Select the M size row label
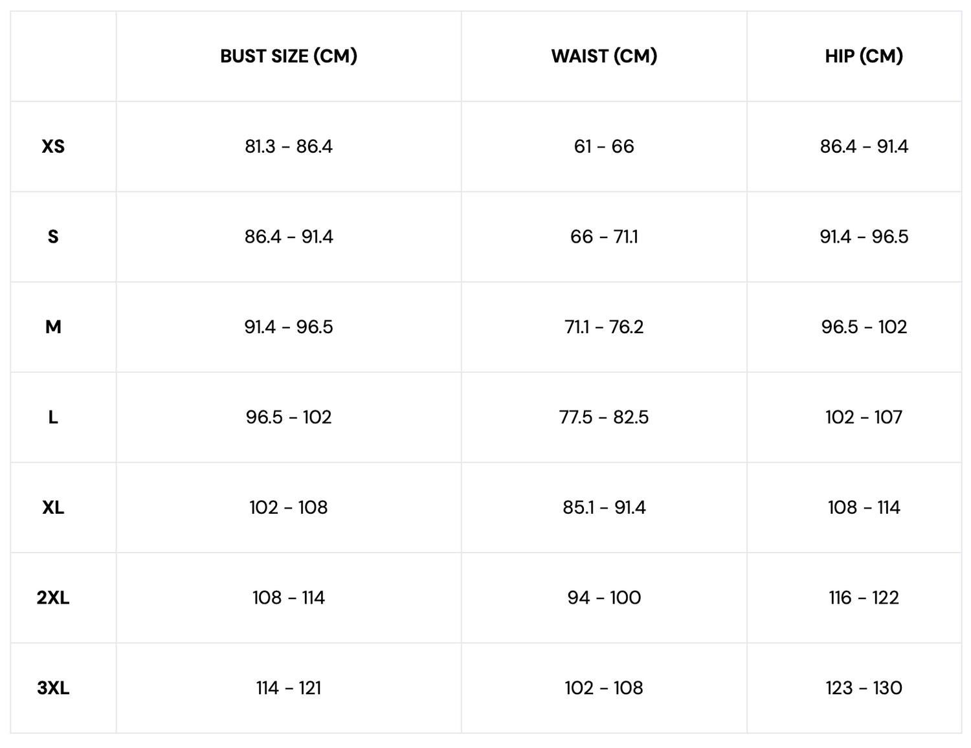The height and width of the screenshot is (748, 971). (x=53, y=327)
